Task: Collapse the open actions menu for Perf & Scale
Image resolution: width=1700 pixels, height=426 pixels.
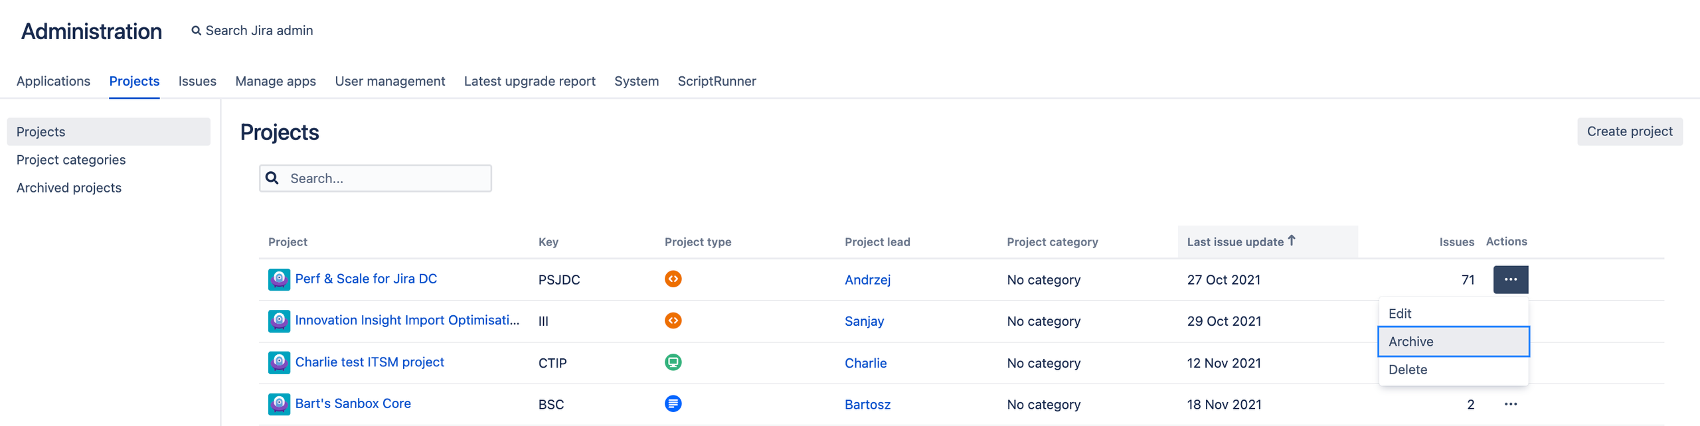Action: tap(1510, 279)
